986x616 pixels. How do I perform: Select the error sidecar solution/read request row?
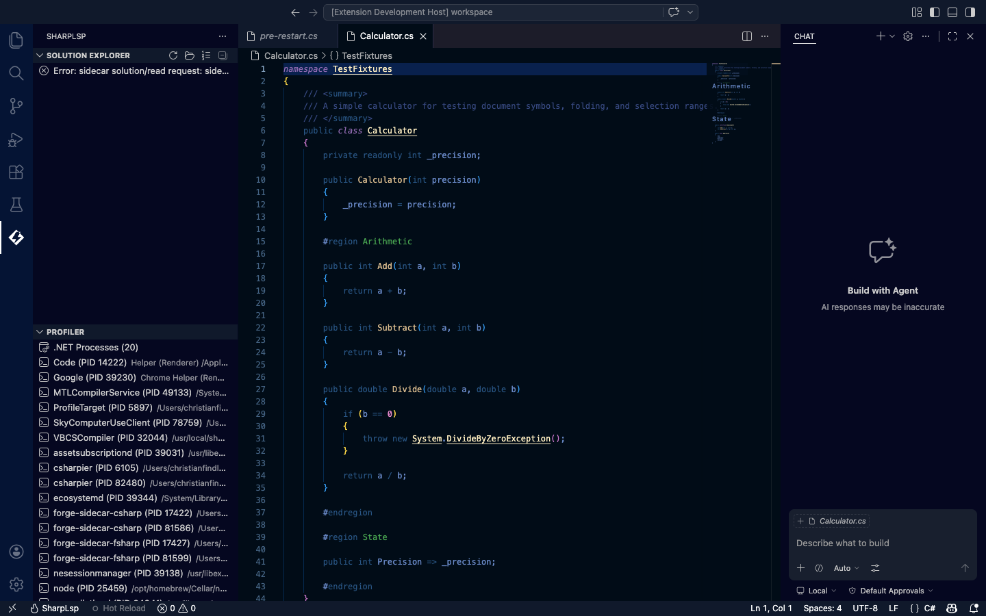(136, 70)
